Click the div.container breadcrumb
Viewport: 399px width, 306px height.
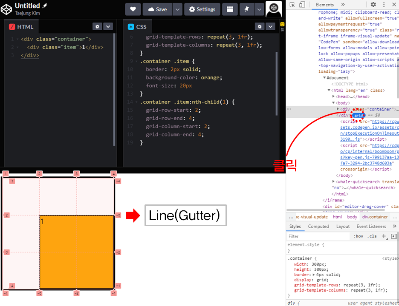[x=375, y=217]
